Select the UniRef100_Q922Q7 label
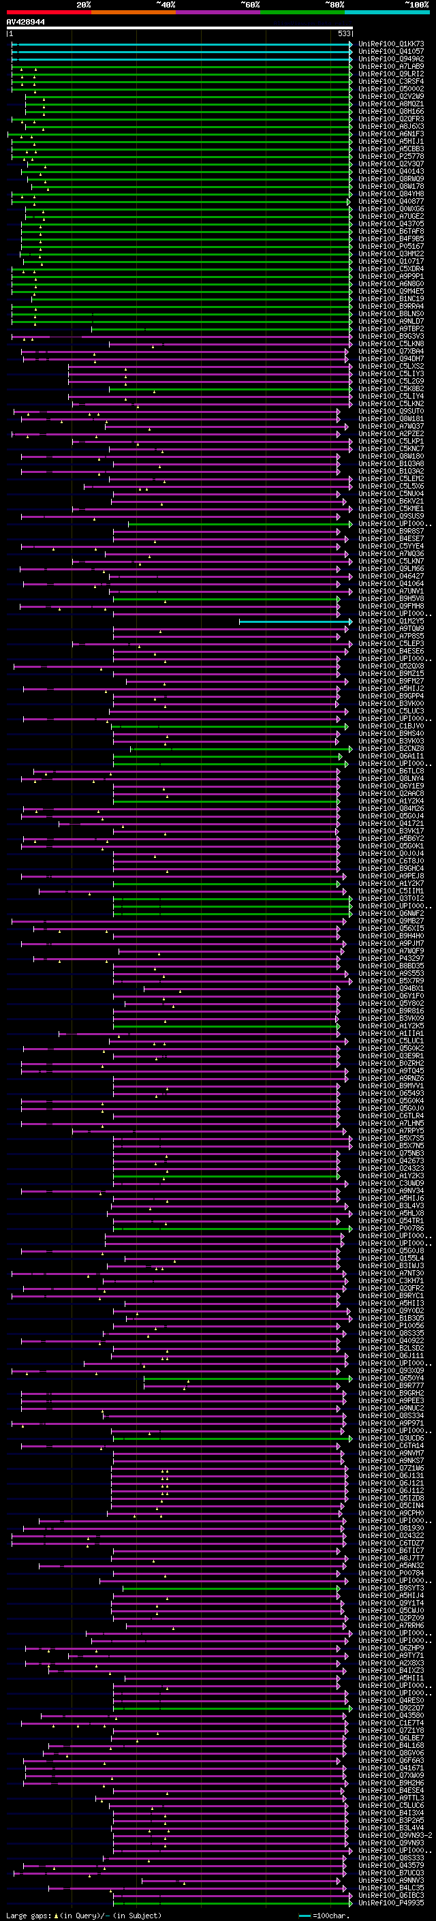The height and width of the screenshot is (1921, 436). point(391,1708)
